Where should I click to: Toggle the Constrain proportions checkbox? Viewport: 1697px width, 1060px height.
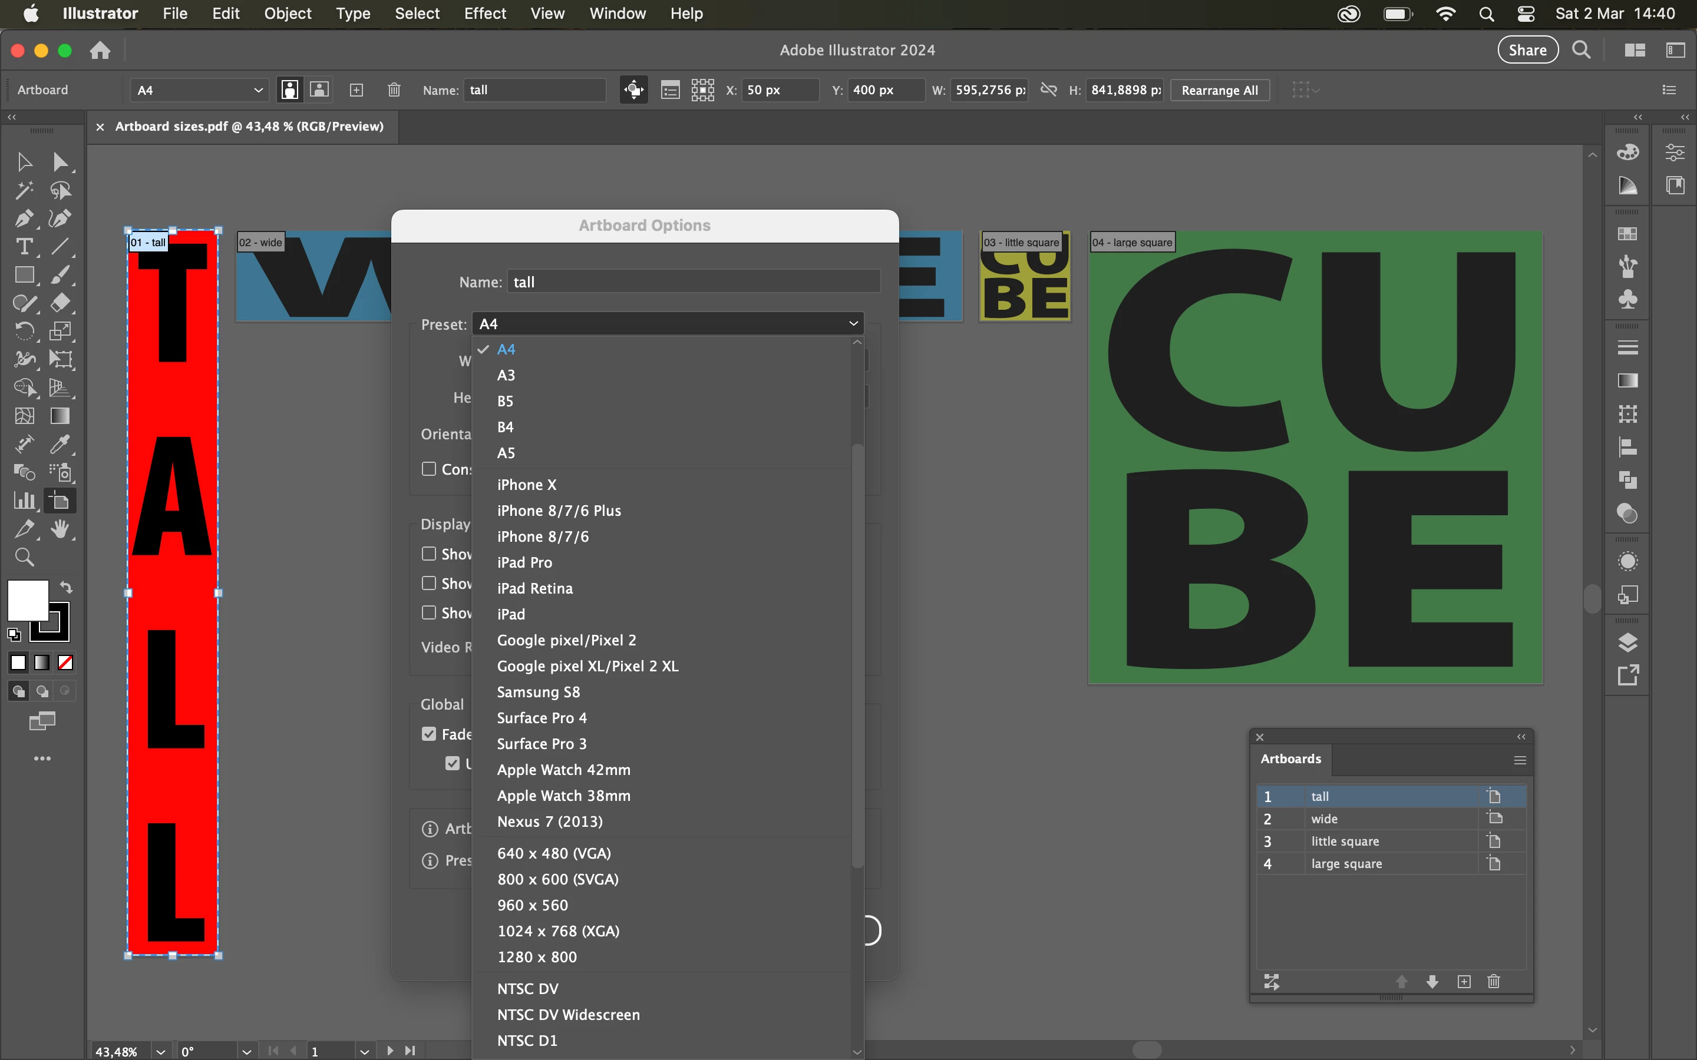pyautogui.click(x=429, y=469)
